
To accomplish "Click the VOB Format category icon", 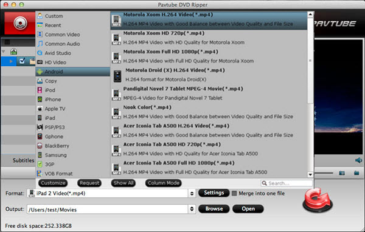I will 40,174.
